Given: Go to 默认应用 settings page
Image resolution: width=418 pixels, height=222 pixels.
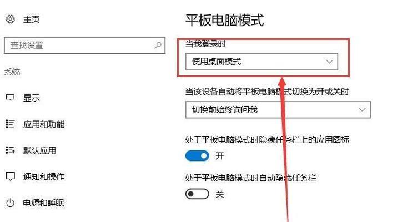Looking at the screenshot, I should (39, 150).
